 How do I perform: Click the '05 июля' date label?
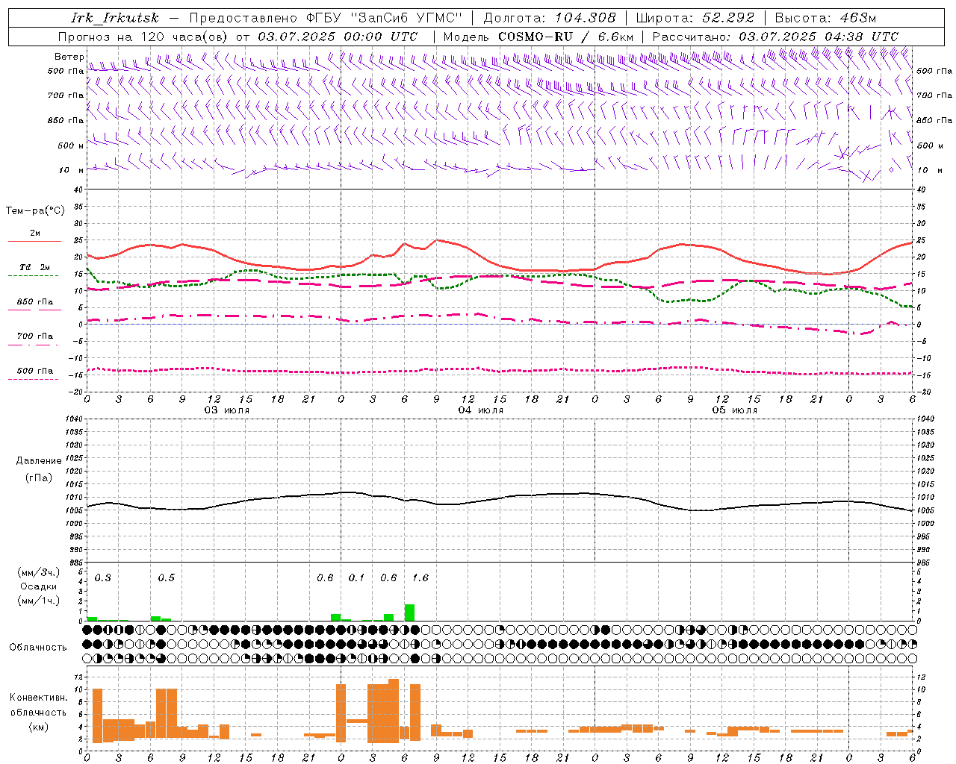pos(735,410)
